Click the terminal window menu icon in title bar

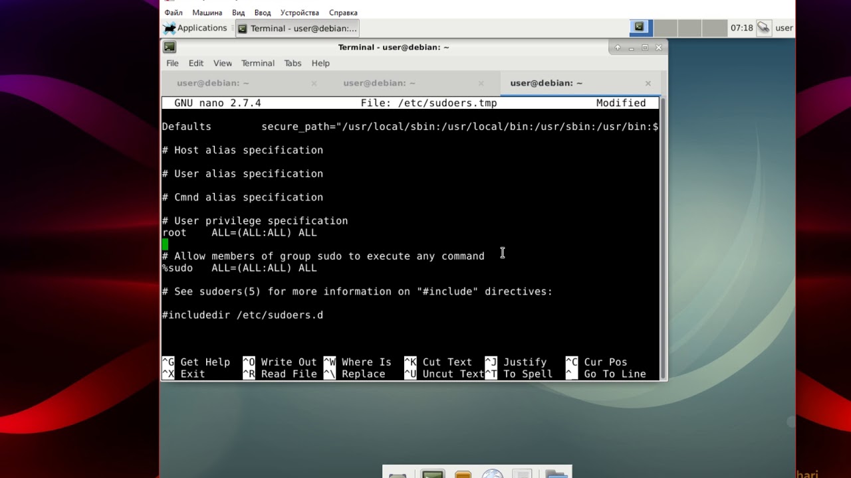point(170,47)
